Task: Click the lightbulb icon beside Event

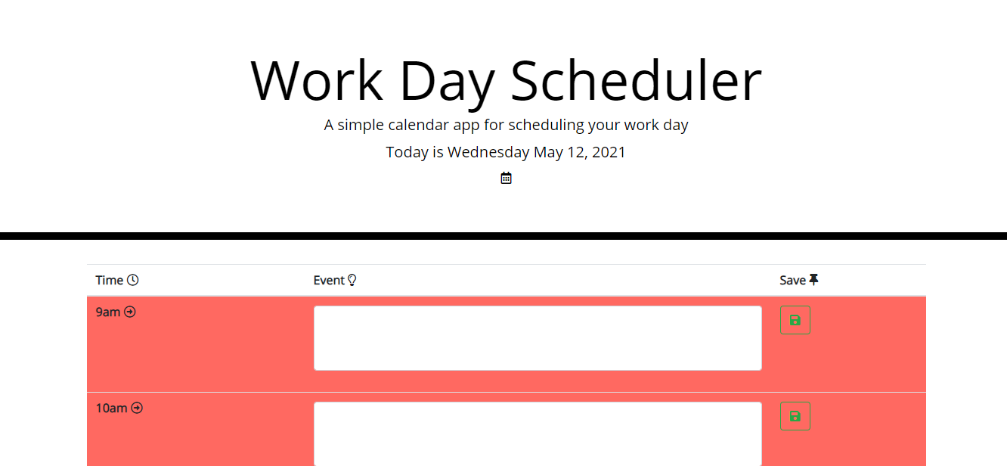Action: point(352,280)
